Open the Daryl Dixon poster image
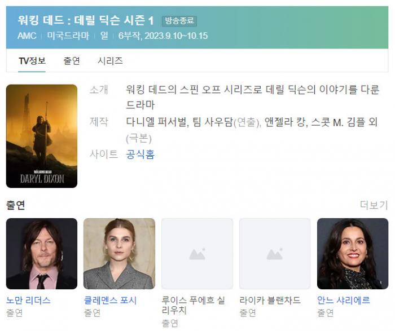395x331 pixels. coord(42,136)
